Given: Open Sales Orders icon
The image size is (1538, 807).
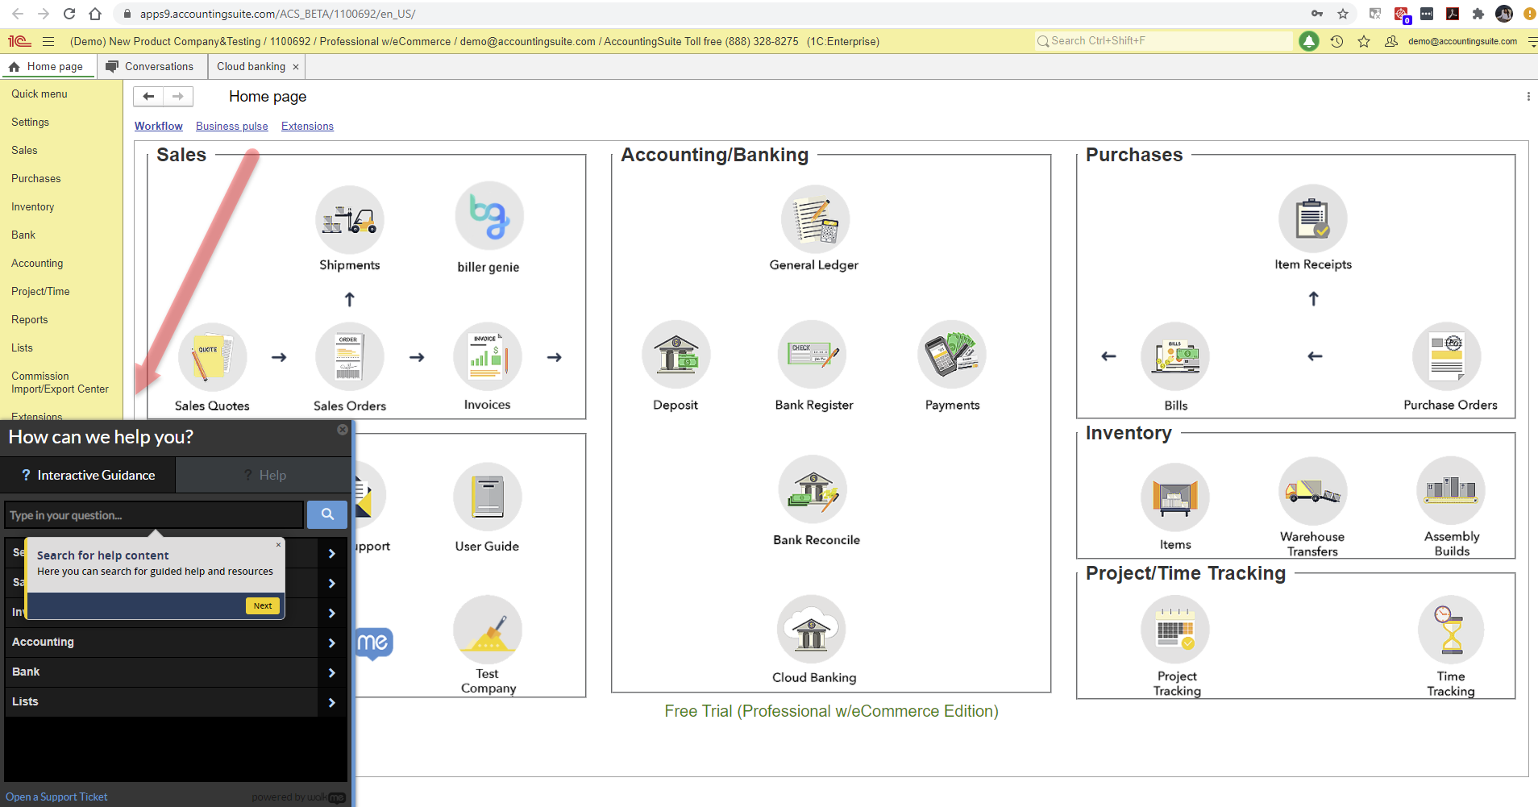Looking at the screenshot, I should point(349,356).
